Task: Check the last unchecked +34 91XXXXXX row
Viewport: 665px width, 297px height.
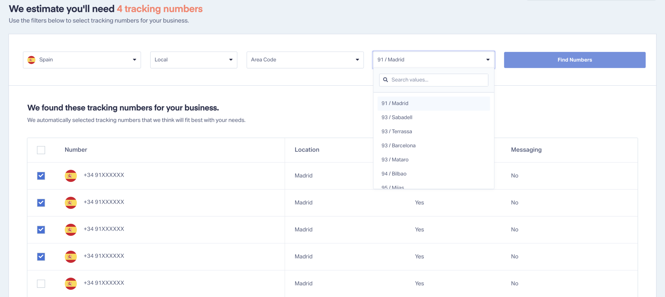Action: coord(41,284)
